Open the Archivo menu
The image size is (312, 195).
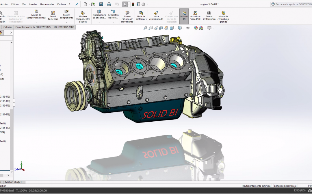coord(4,4)
